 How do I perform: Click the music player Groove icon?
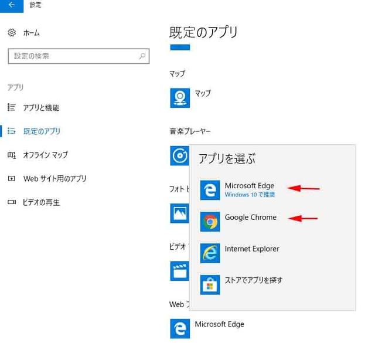[180, 155]
